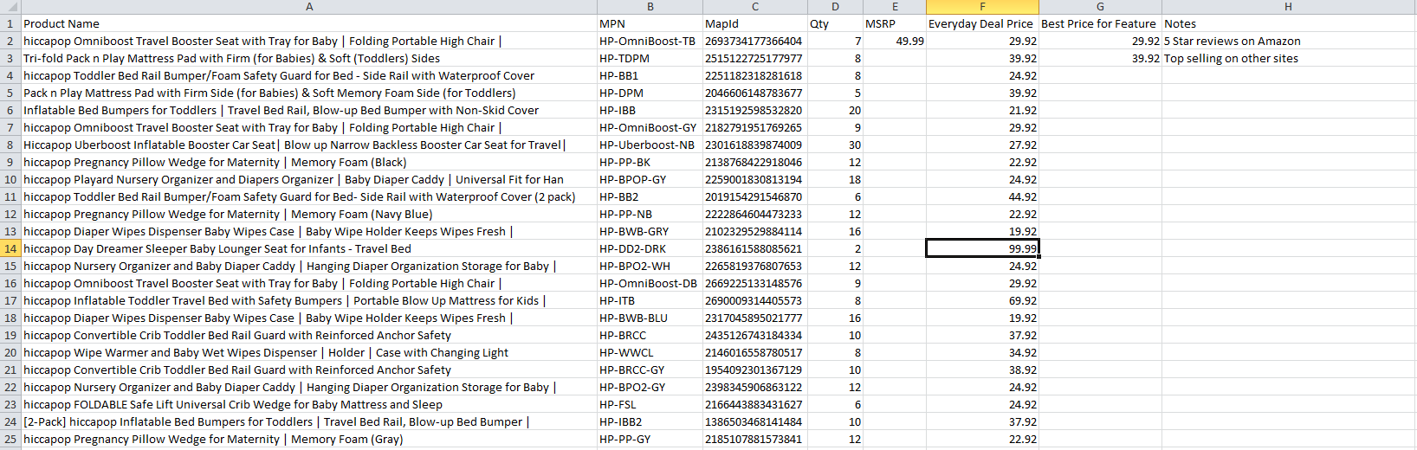The width and height of the screenshot is (1417, 450).
Task: Select row 1 header
Action: click(10, 23)
